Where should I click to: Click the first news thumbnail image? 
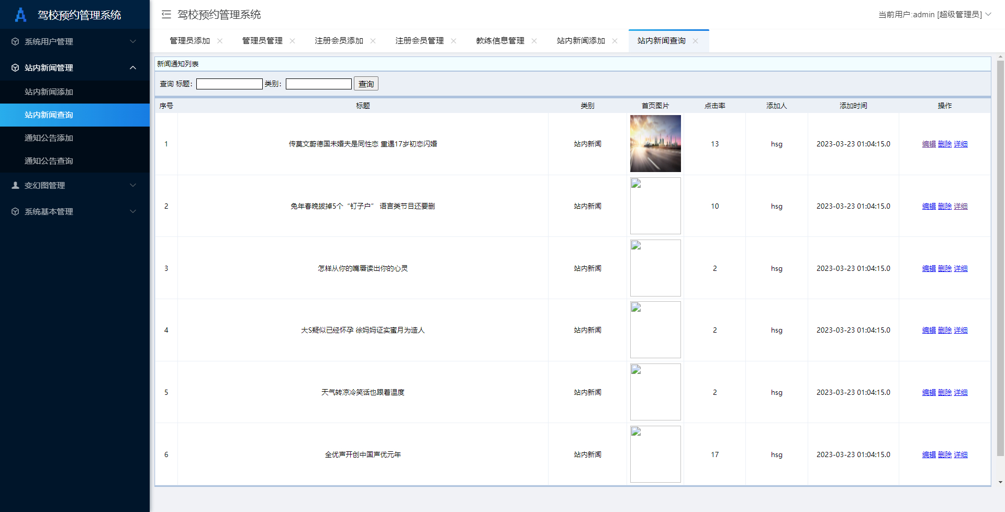(655, 143)
